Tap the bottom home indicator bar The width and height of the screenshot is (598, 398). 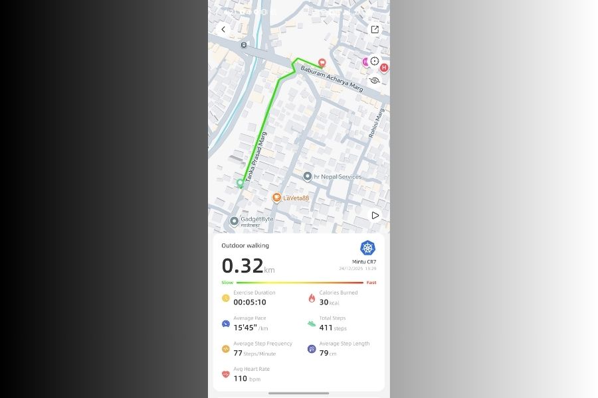pos(298,393)
